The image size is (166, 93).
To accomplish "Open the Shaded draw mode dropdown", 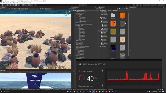I will pos(5,9).
